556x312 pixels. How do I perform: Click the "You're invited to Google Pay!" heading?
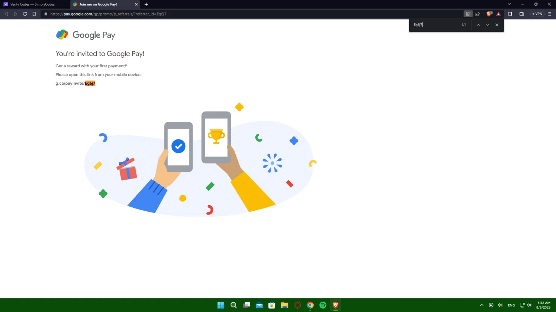point(100,54)
